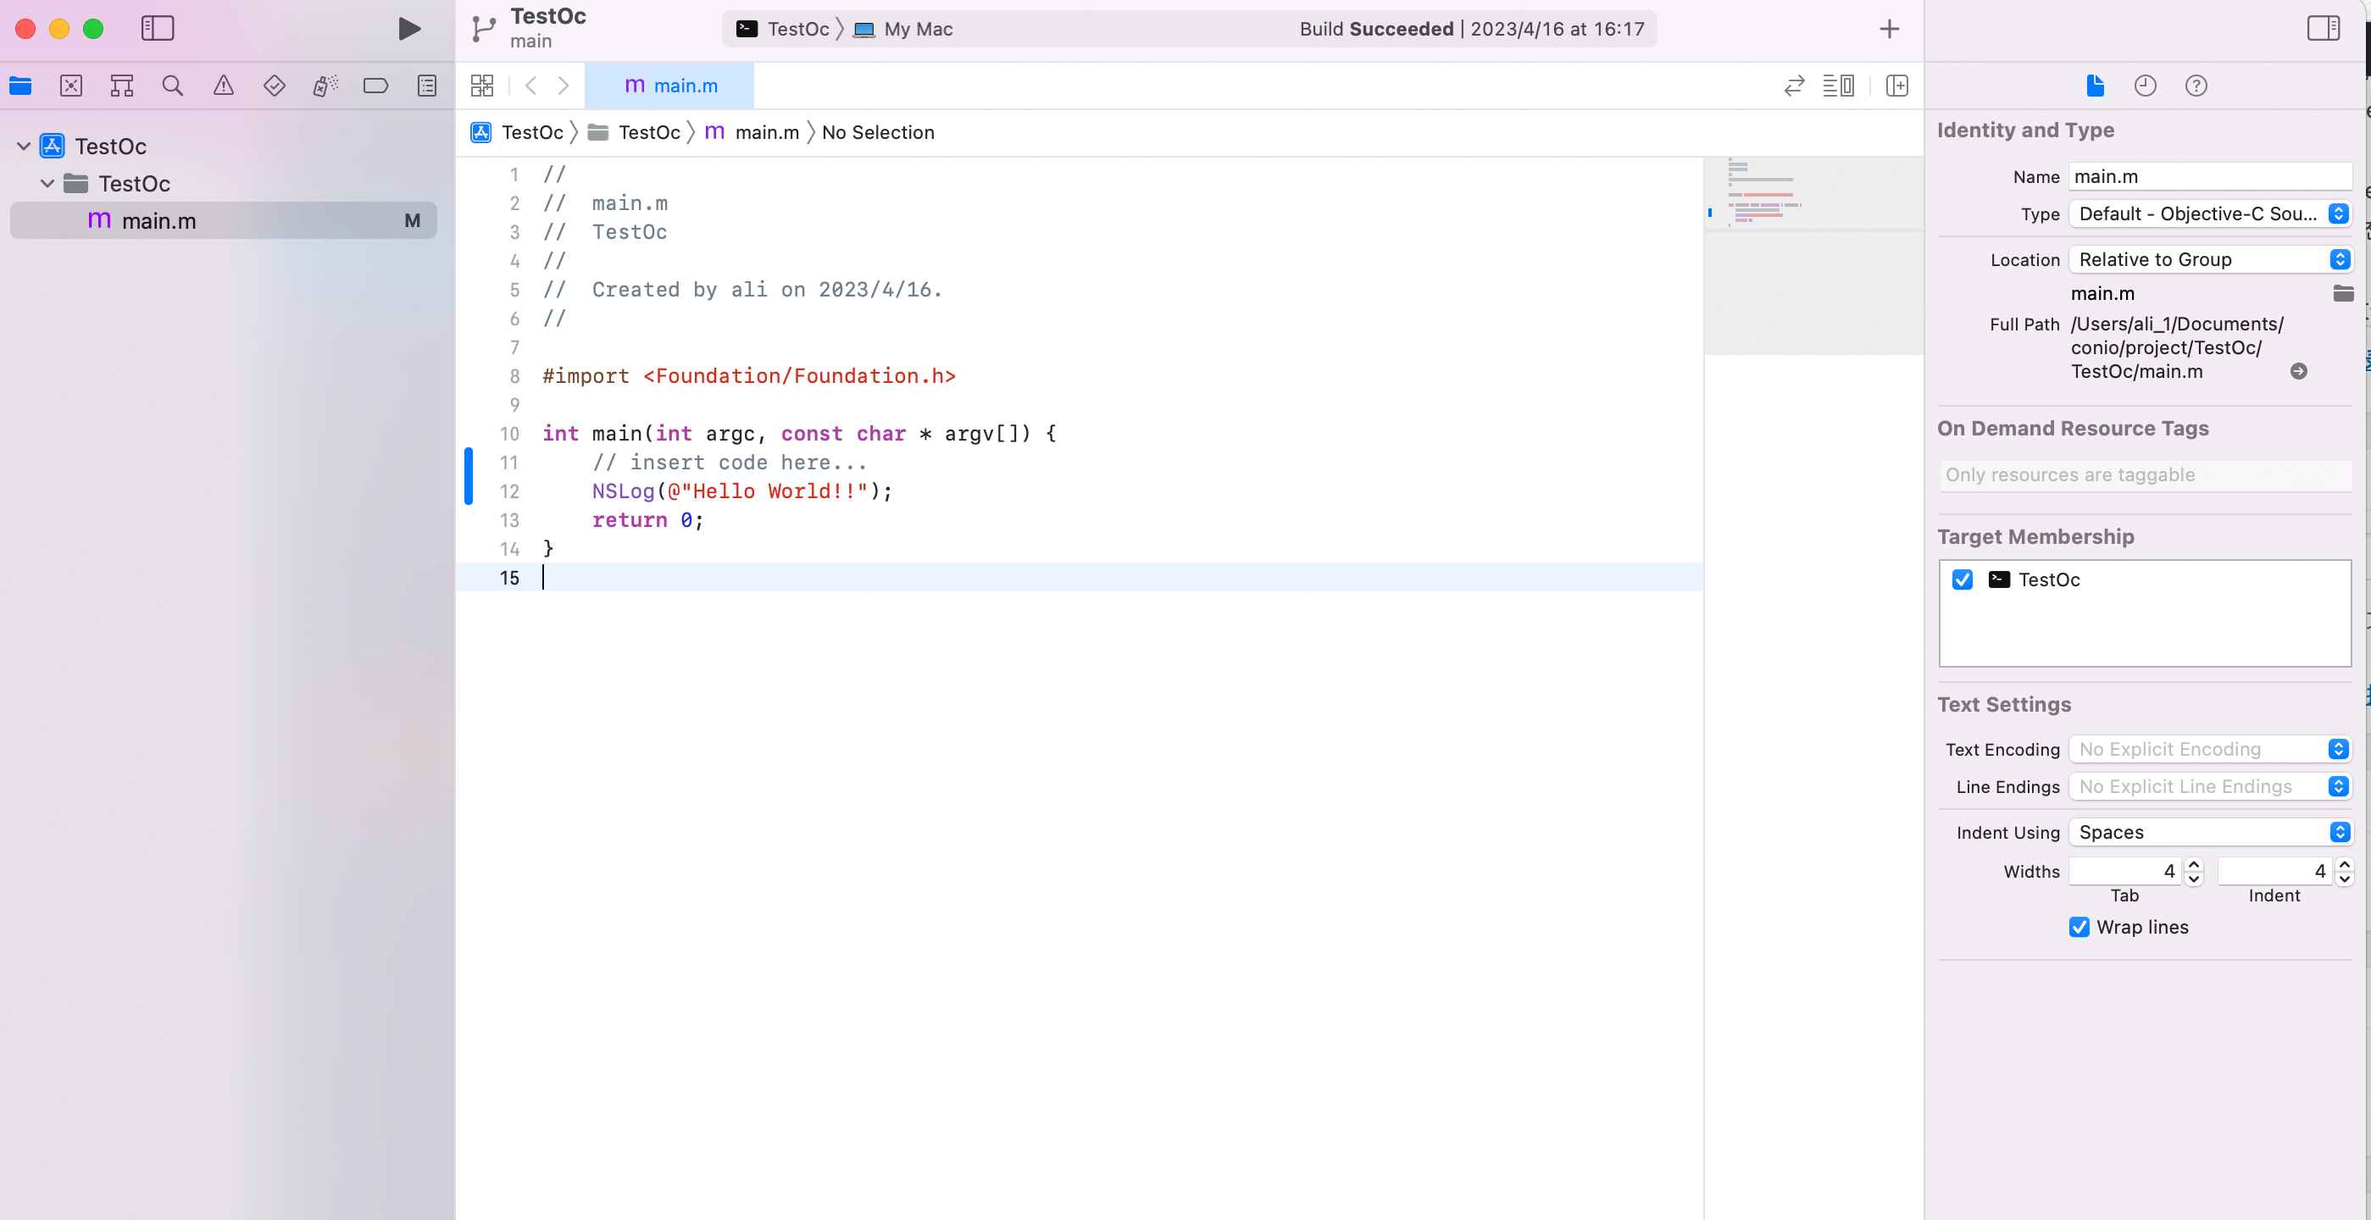
Task: Open the Indent Using dropdown
Action: pyautogui.click(x=2209, y=832)
